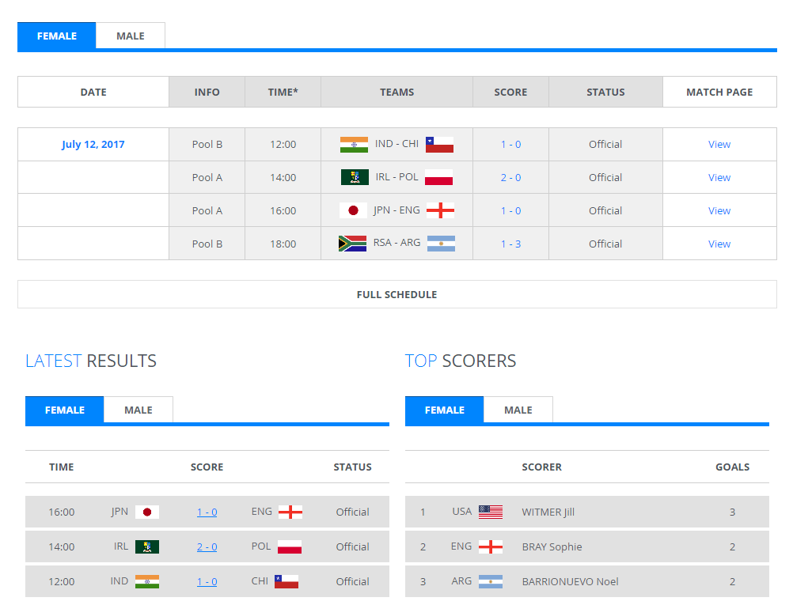
Task: Click the 1 - 3 score link
Action: click(510, 244)
